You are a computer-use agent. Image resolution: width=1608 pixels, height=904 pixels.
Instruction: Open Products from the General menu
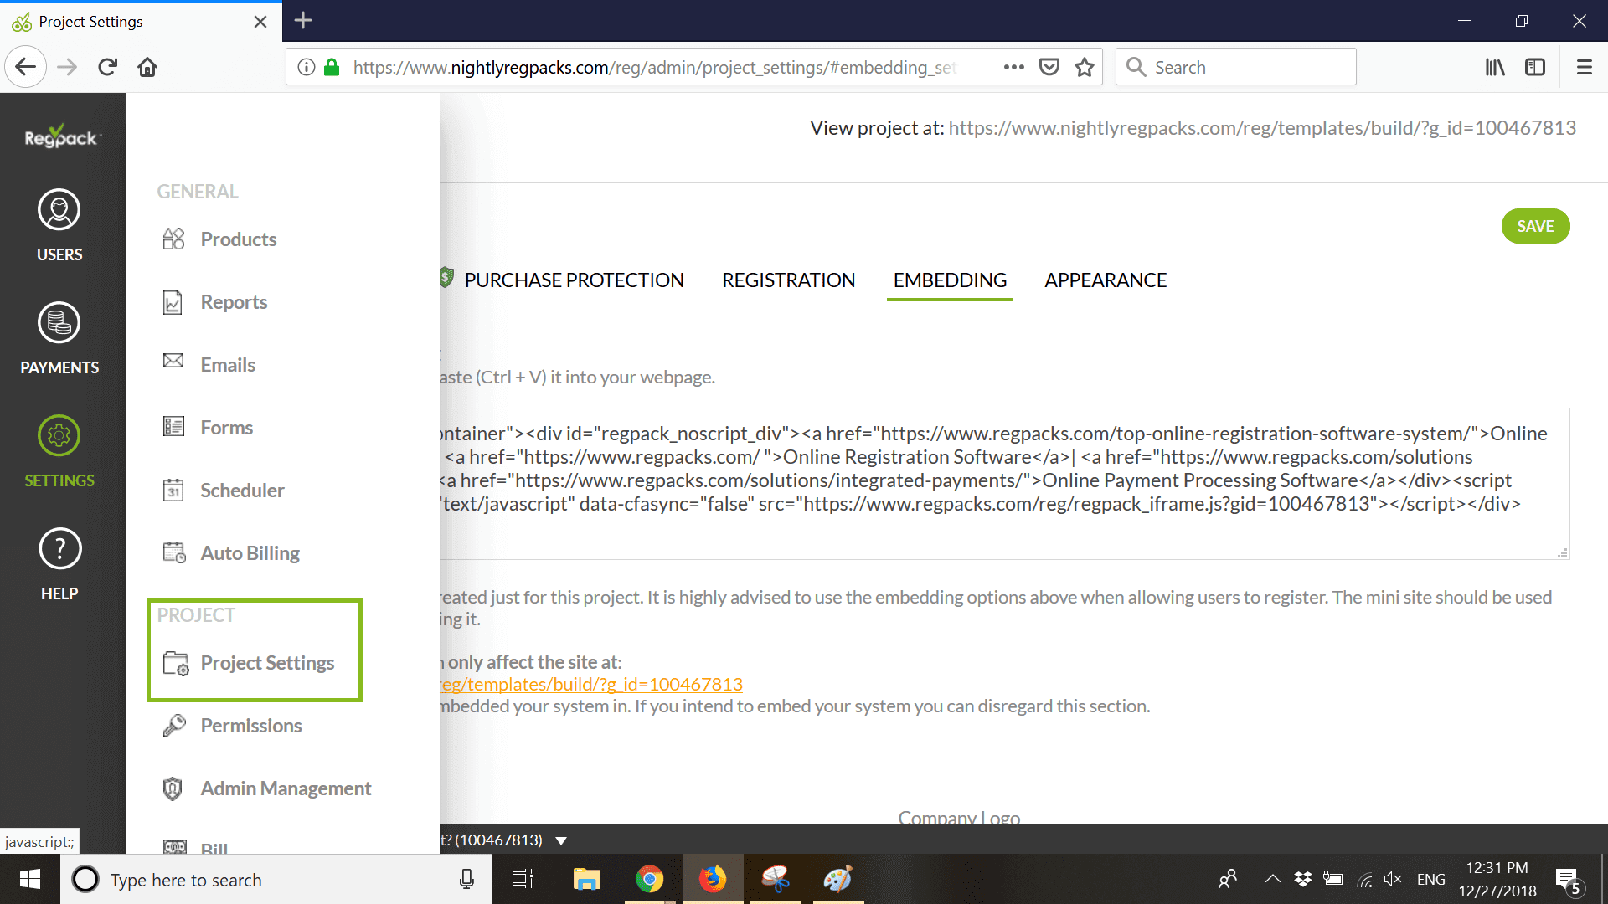[x=238, y=239]
